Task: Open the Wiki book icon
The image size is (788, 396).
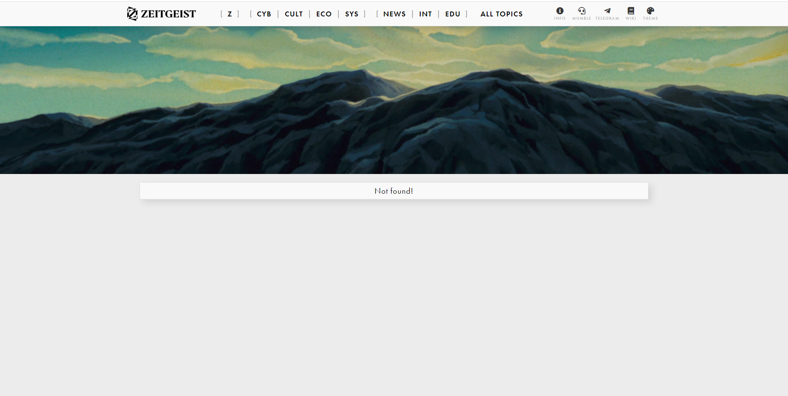Action: tap(631, 11)
